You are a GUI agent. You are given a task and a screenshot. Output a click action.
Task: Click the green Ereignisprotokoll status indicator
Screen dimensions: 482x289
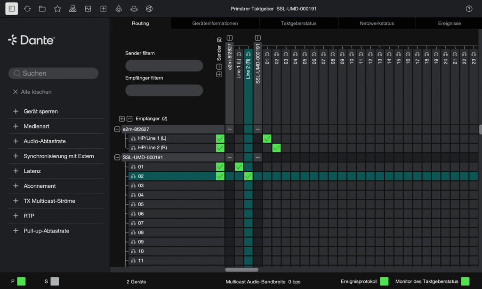(384, 281)
